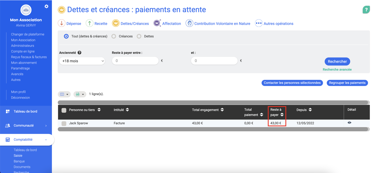Open Autres opérations three-dots icon

[258, 23]
